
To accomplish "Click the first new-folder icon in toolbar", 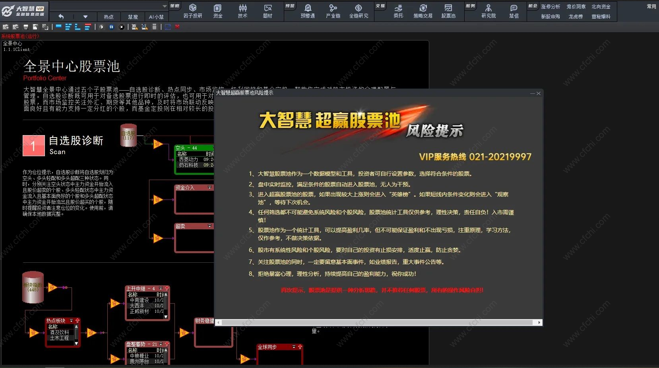I will tap(6, 27).
